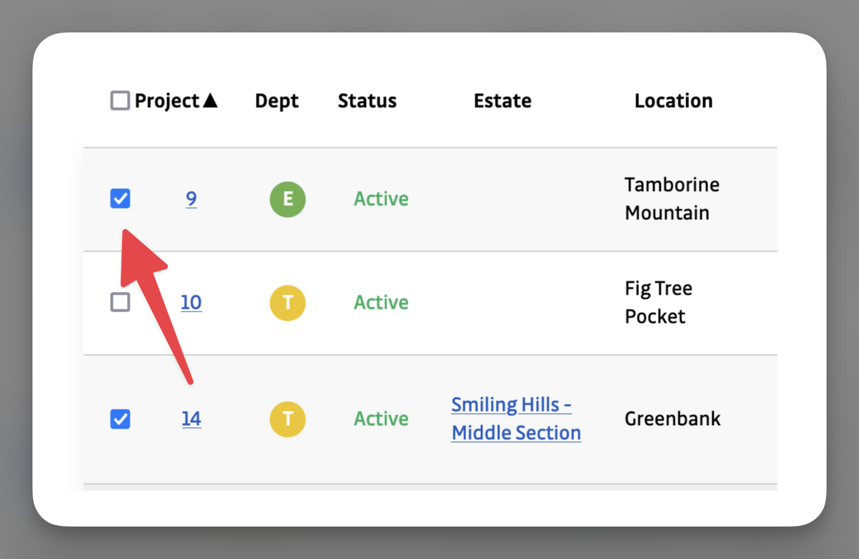Click the Active status label on project 9

[381, 199]
